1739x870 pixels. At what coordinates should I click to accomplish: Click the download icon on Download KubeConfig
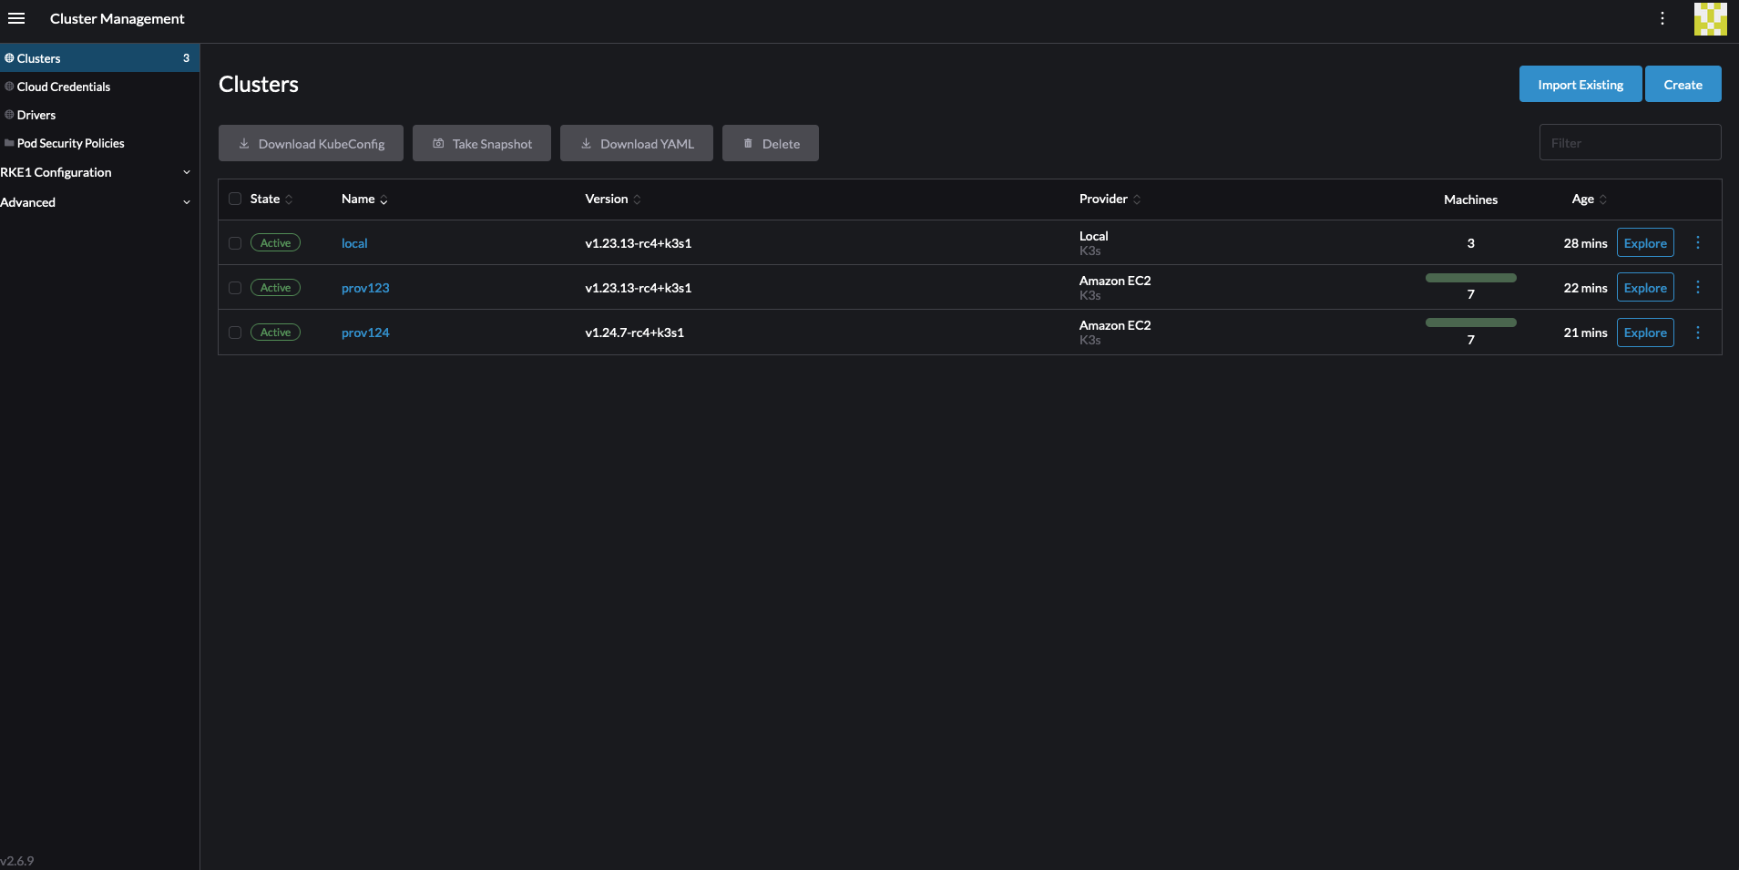coord(243,143)
